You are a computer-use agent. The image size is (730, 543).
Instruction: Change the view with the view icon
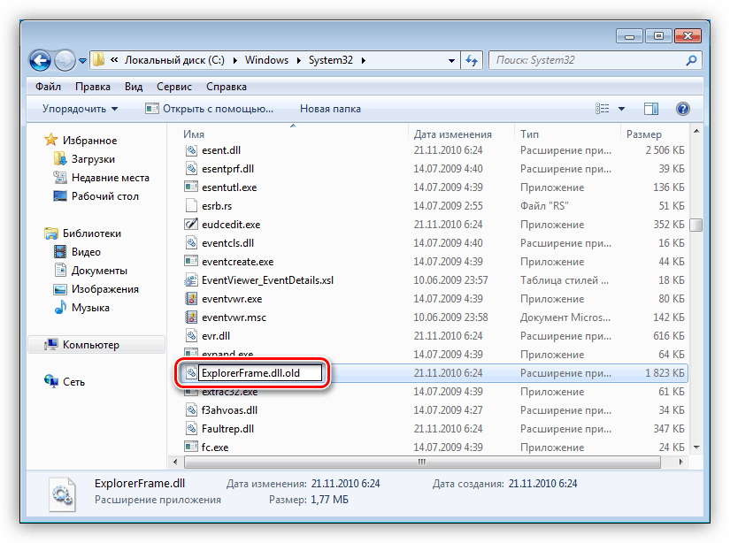602,109
